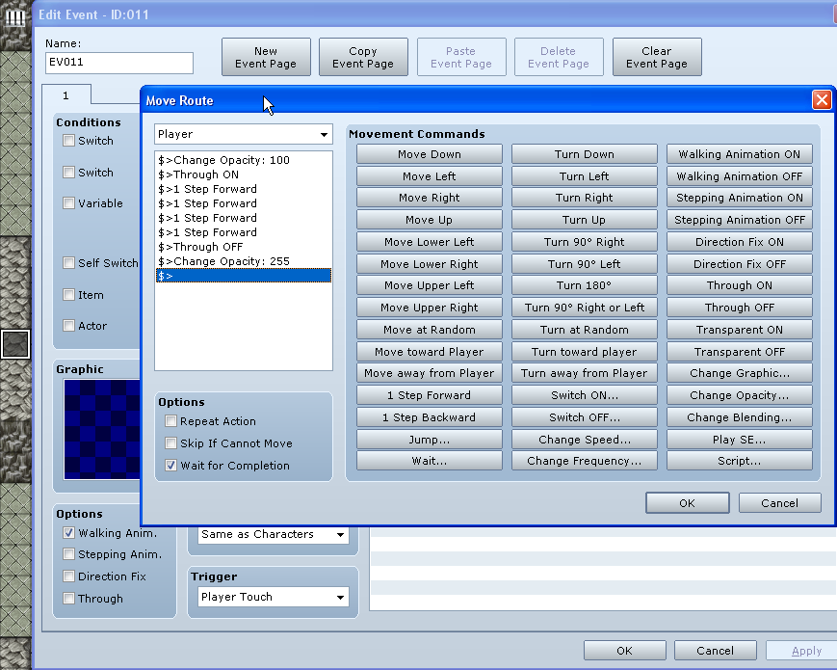The image size is (837, 670).
Task: Click the Jump... movement command
Action: point(430,440)
